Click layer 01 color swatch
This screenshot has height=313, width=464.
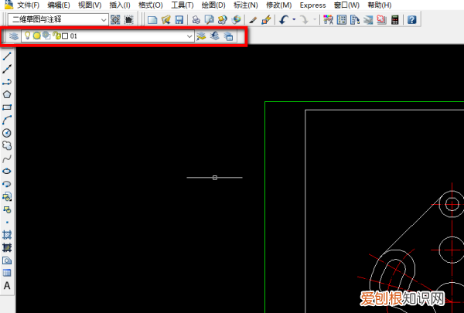pyautogui.click(x=65, y=36)
